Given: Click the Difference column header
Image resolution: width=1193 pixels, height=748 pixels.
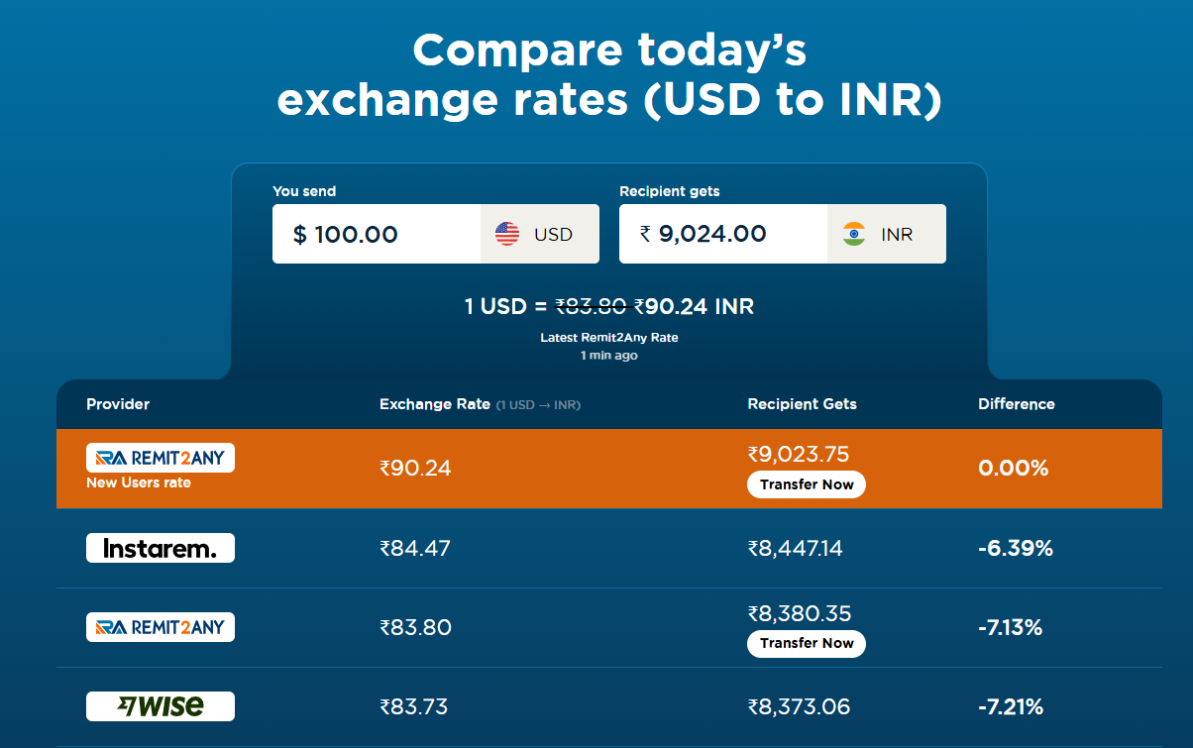Looking at the screenshot, I should 1017,404.
